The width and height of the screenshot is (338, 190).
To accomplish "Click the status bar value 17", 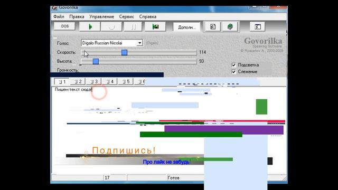I will coord(107,178).
